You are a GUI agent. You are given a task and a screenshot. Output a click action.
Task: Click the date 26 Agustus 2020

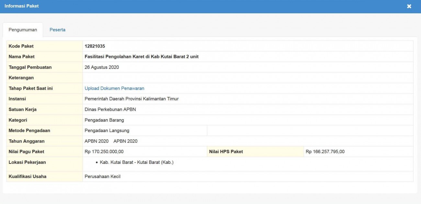[102, 67]
